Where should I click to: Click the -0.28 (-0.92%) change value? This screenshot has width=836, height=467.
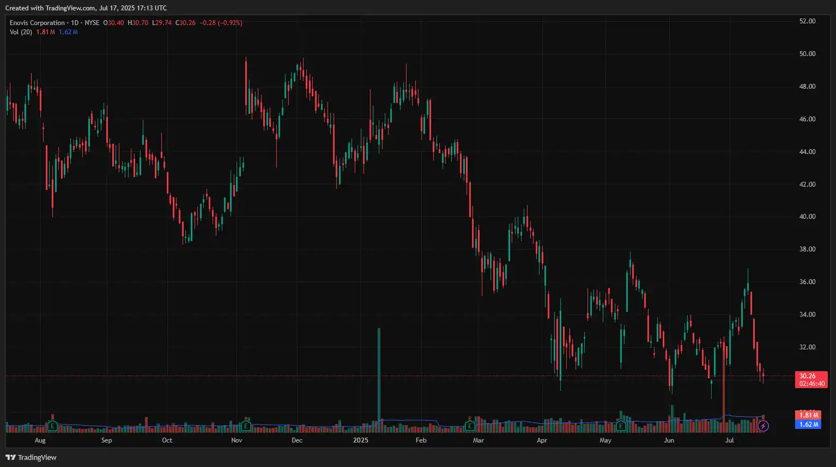[x=221, y=23]
